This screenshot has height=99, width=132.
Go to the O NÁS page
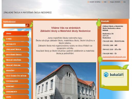click(x=16, y=39)
